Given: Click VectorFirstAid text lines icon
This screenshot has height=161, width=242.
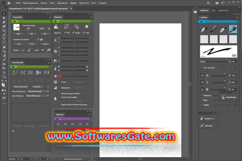Looking at the screenshot, I should pyautogui.click(x=31, y=72).
